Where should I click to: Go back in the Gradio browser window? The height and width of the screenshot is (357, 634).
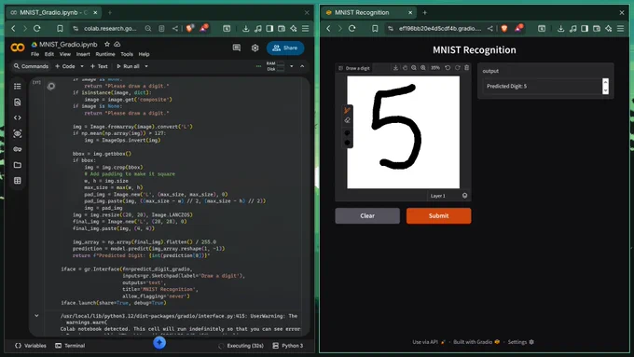coord(329,28)
